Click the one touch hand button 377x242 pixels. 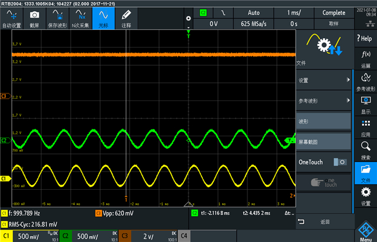click(324, 183)
